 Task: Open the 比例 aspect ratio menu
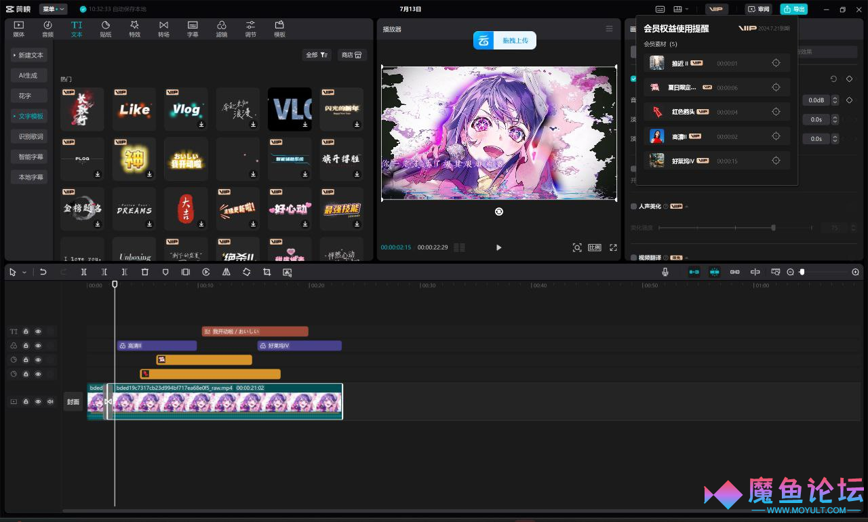(x=595, y=247)
